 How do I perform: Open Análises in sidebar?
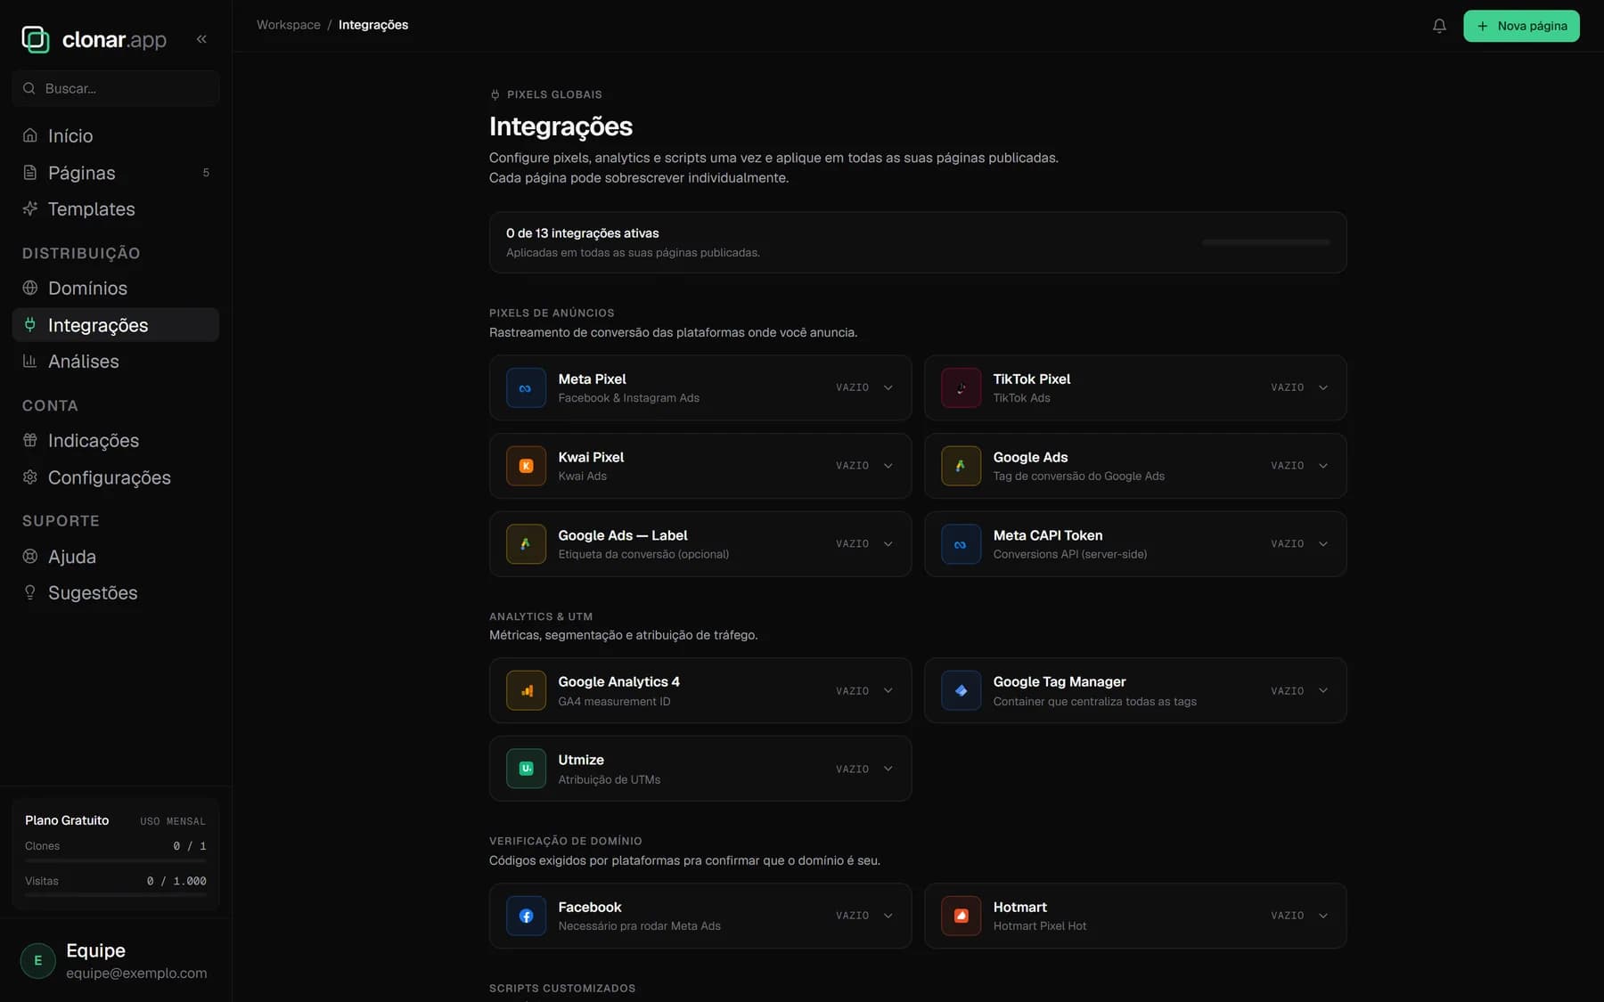click(x=116, y=361)
